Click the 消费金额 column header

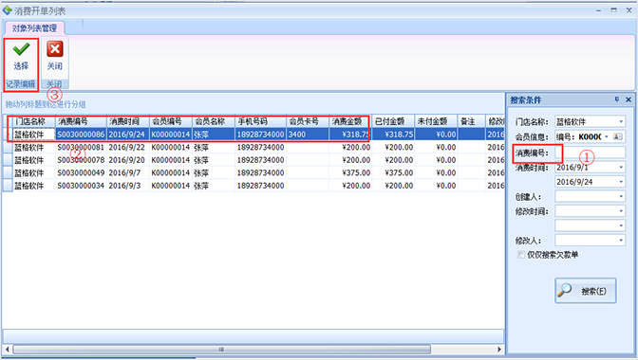pyautogui.click(x=350, y=121)
